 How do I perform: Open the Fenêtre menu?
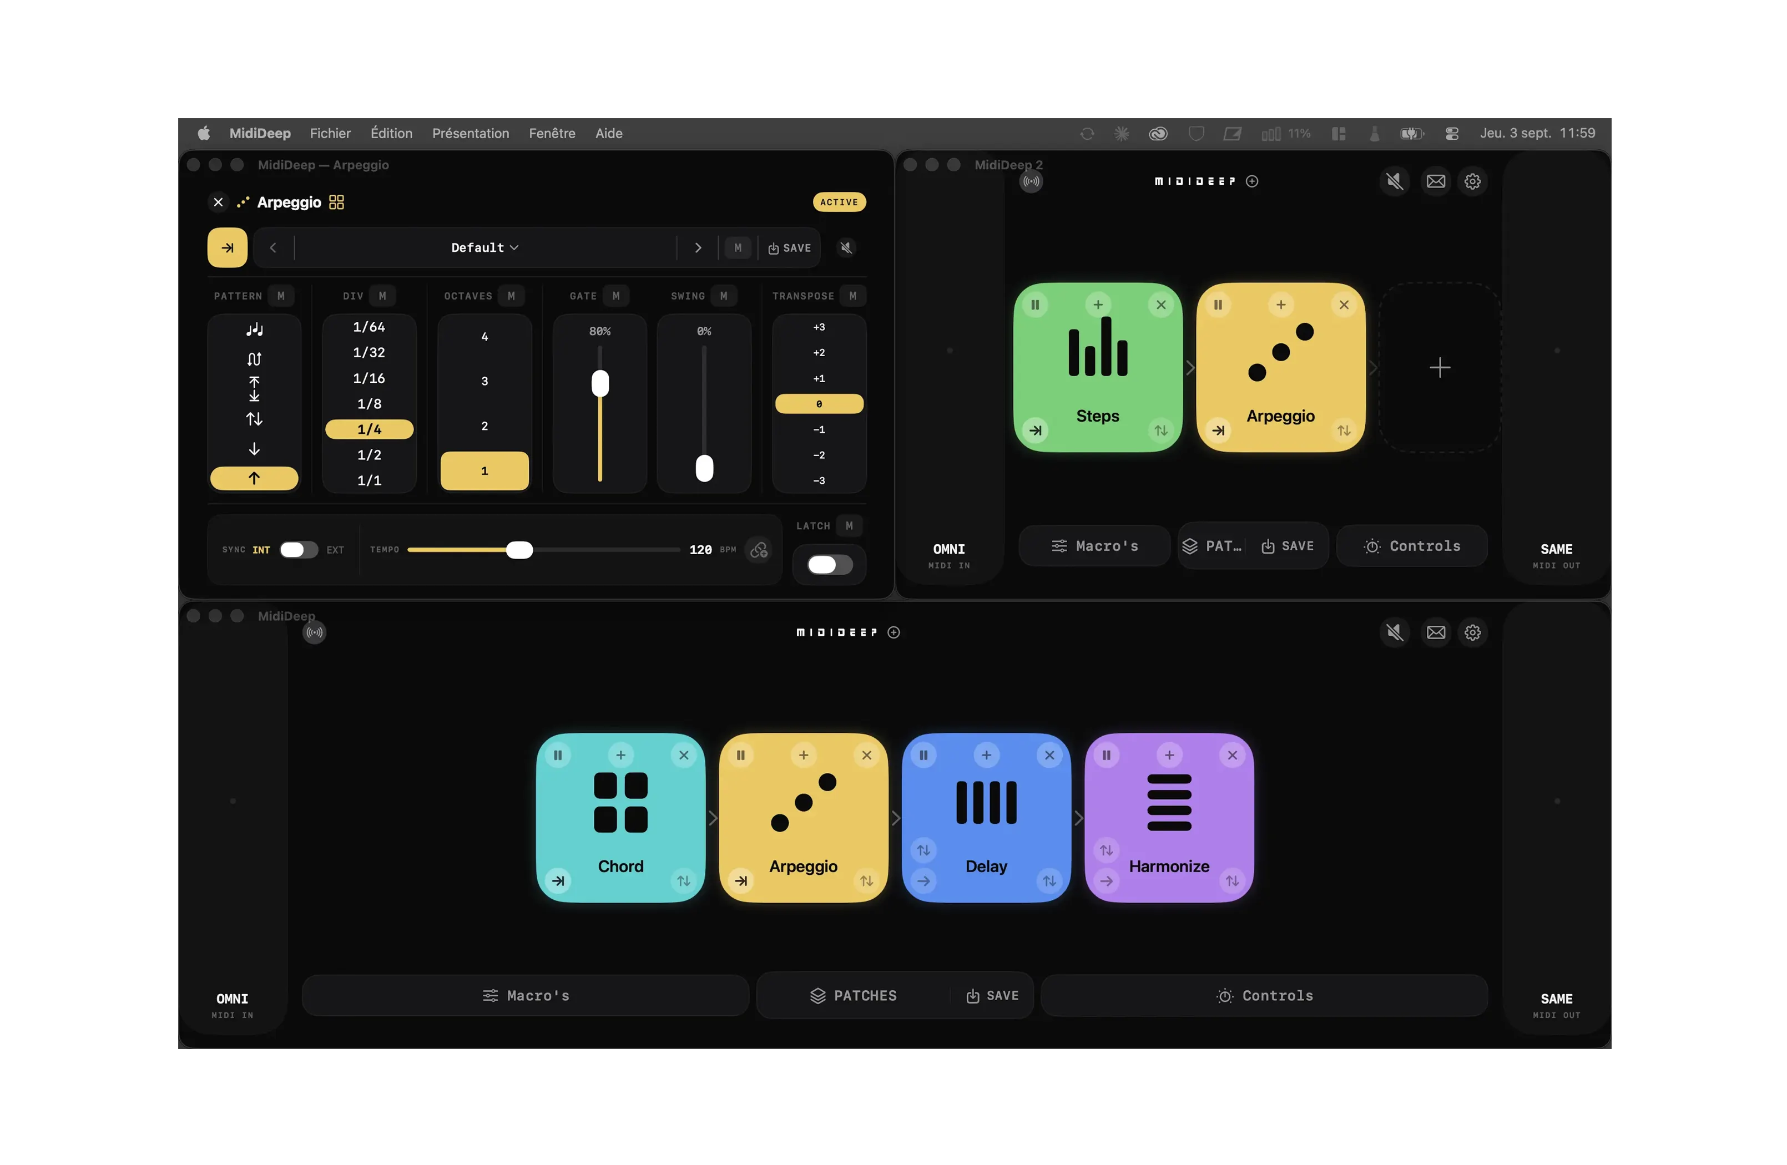[x=552, y=134]
